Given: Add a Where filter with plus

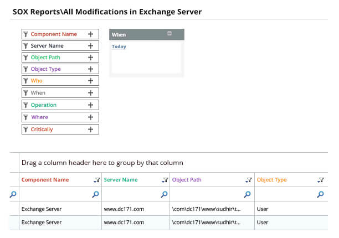Looking at the screenshot, I should point(91,117).
